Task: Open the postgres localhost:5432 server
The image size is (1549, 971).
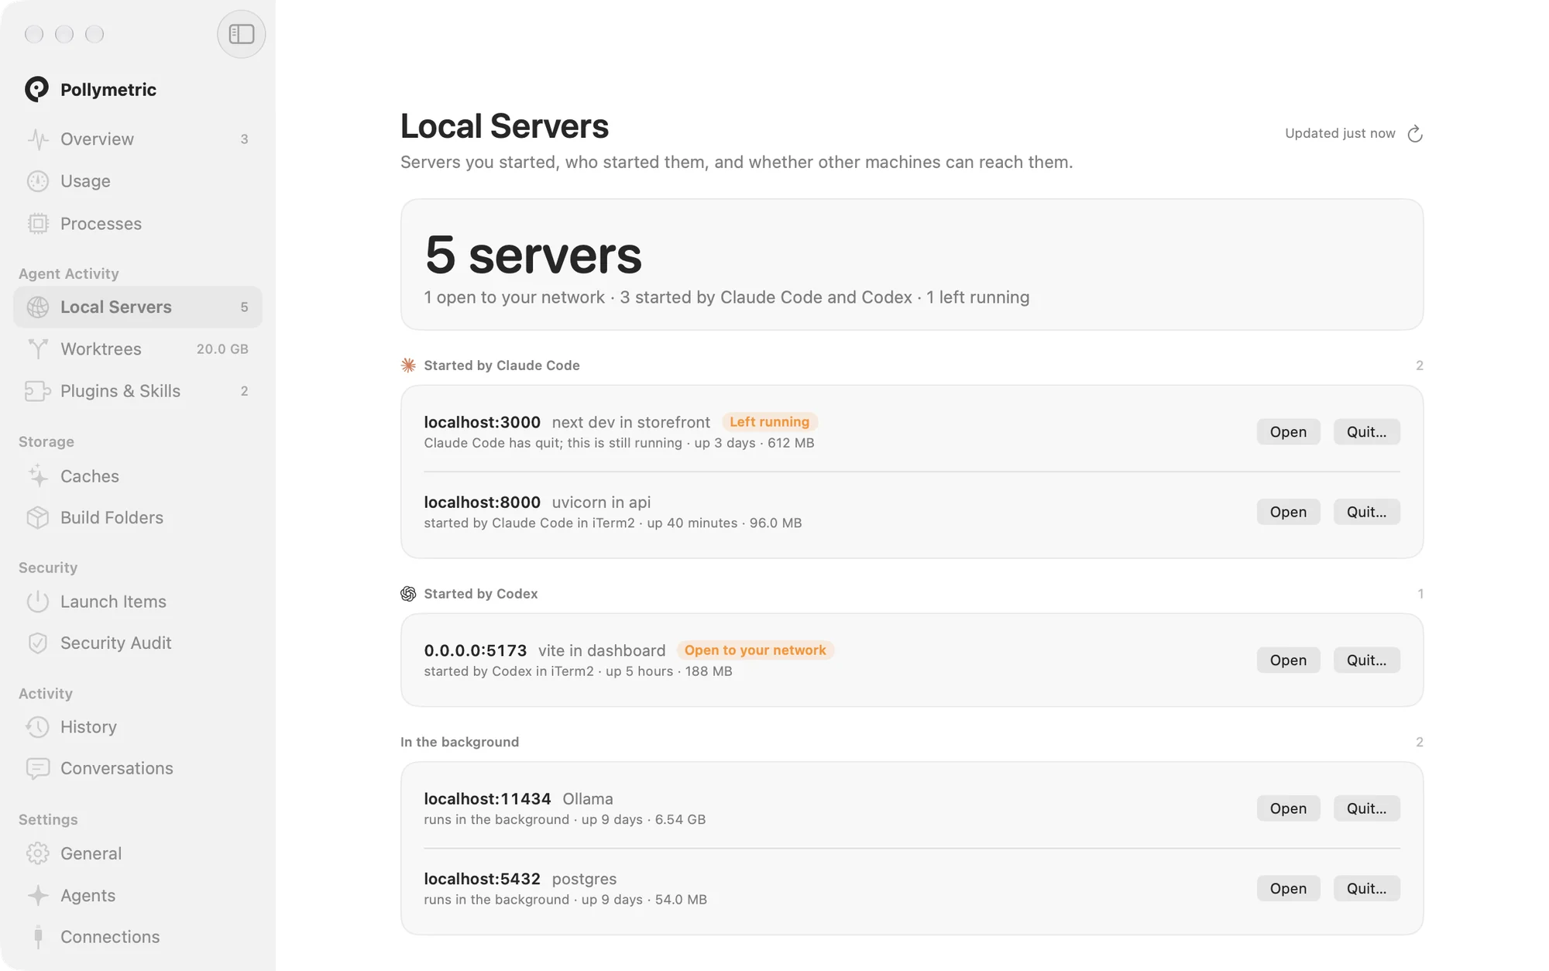Action: pos(1288,889)
